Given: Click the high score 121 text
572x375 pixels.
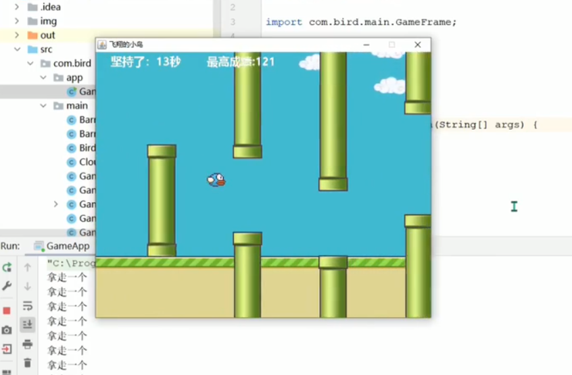Looking at the screenshot, I should coord(241,61).
